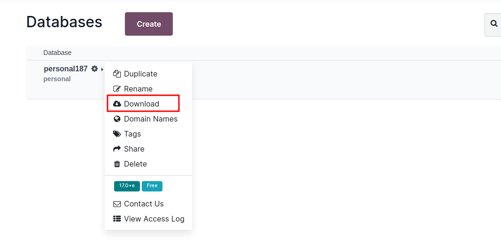Click the View Access Log list icon
This screenshot has height=252, width=501.
coord(117,219)
